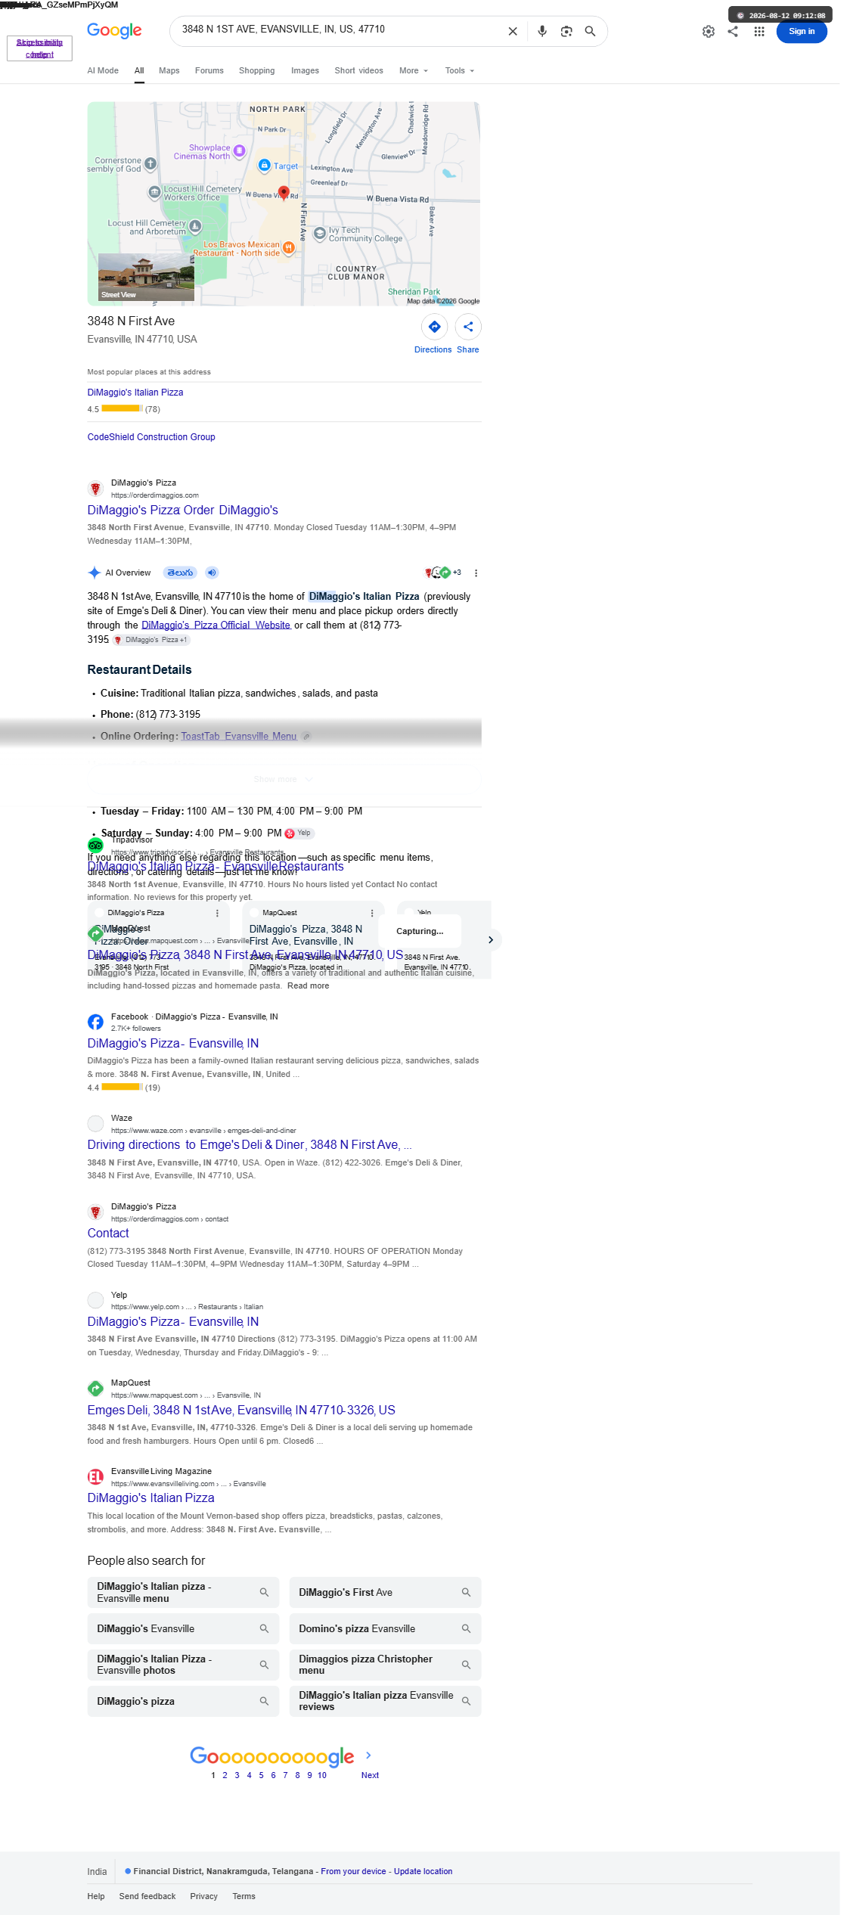850x1915 pixels.
Task: Open DiMaggio's Pizza Order DiMaggio's result
Action: coord(183,510)
